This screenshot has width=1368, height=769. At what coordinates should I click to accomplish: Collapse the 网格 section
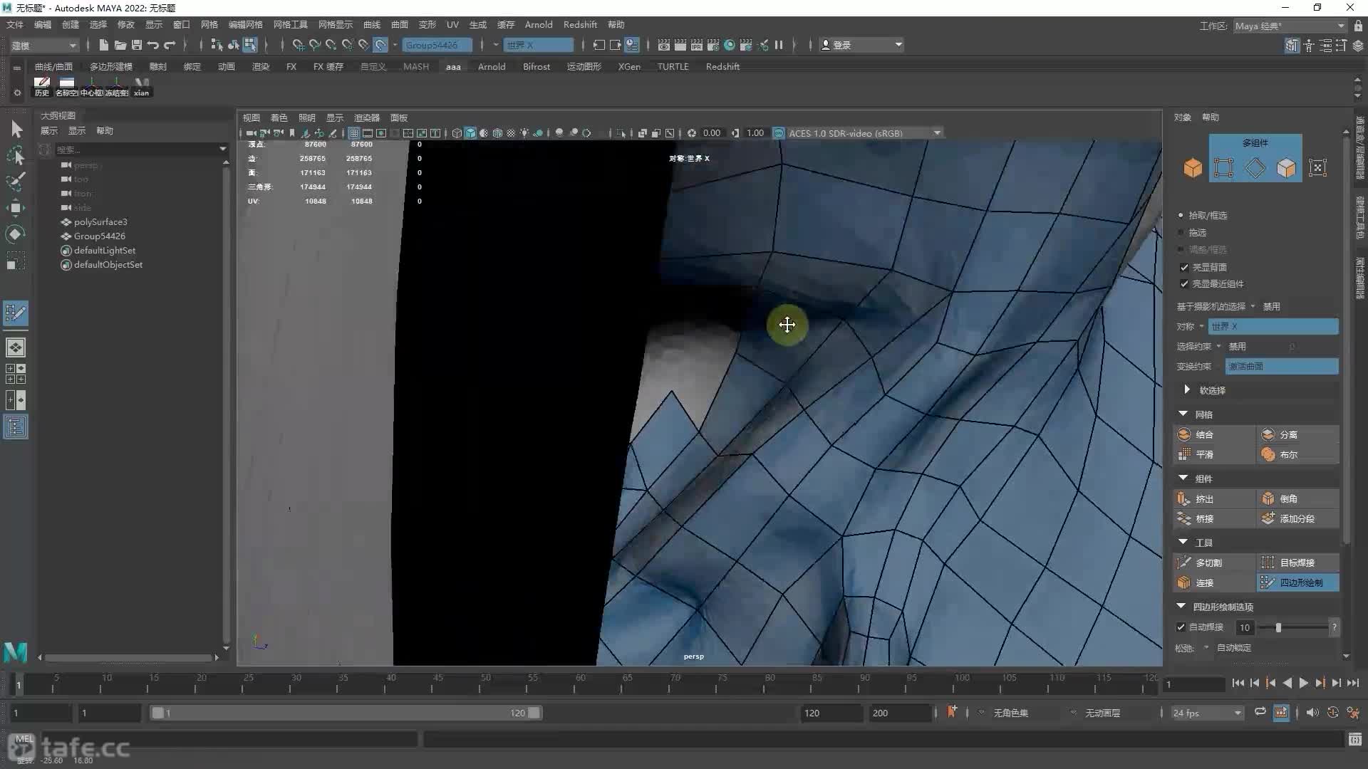[1183, 414]
